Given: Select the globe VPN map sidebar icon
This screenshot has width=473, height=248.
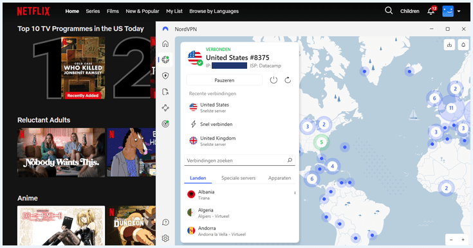Looking at the screenshot, I should coord(165,60).
